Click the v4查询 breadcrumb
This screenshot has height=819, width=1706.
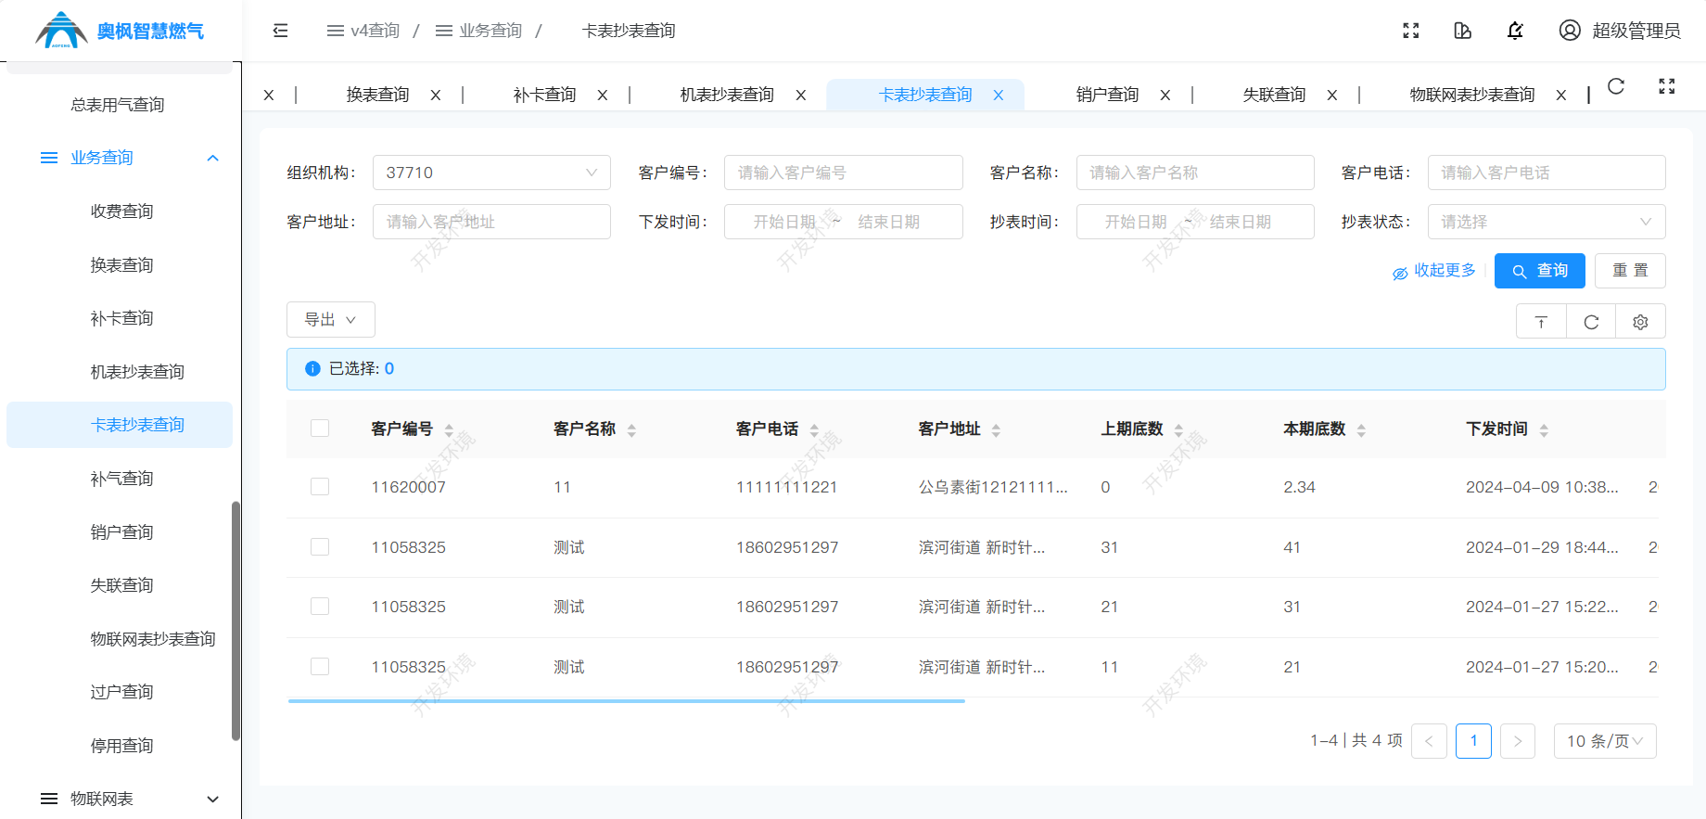[x=363, y=31]
